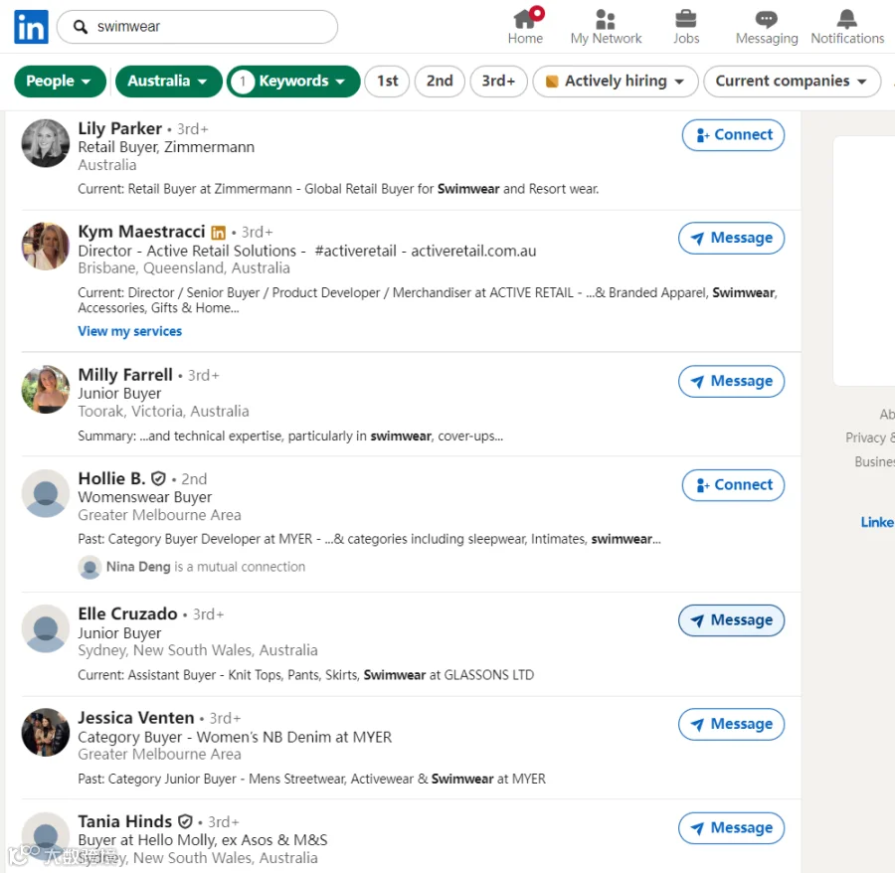895x873 pixels.
Task: Open Jessica Venten's profile name link
Action: coord(136,717)
